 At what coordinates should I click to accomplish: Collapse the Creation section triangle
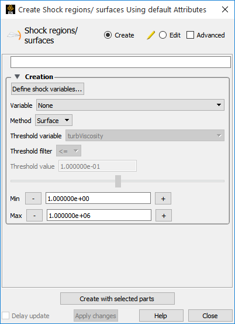tap(18, 77)
